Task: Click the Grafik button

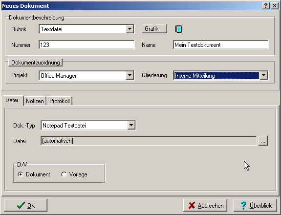Action: pyautogui.click(x=154, y=29)
